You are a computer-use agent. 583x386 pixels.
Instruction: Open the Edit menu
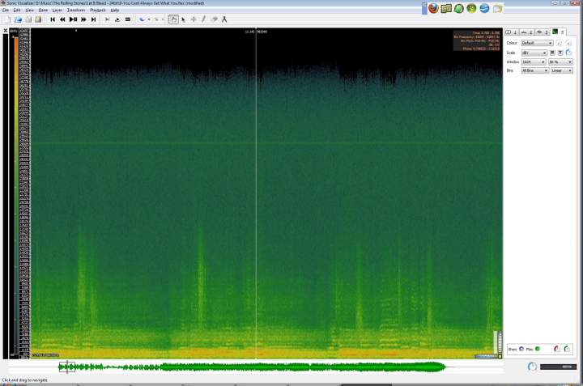coord(17,10)
